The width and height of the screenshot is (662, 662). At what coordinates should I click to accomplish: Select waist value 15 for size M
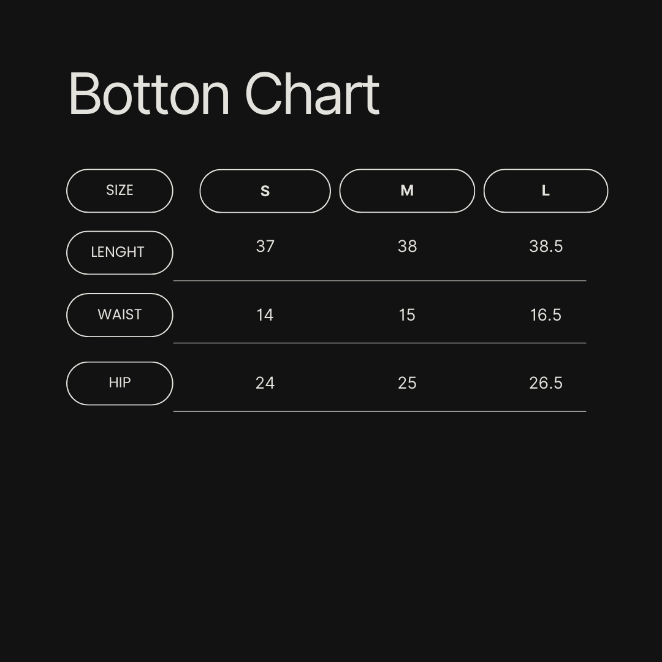[407, 315]
